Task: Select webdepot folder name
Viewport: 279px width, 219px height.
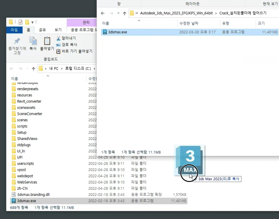Action: pos(25,176)
